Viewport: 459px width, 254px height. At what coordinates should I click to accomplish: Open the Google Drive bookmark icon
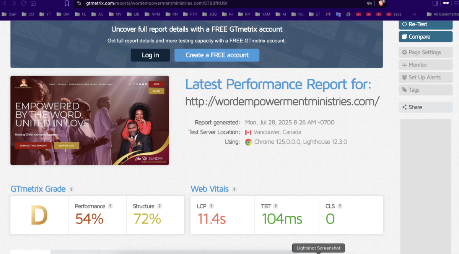point(348,14)
